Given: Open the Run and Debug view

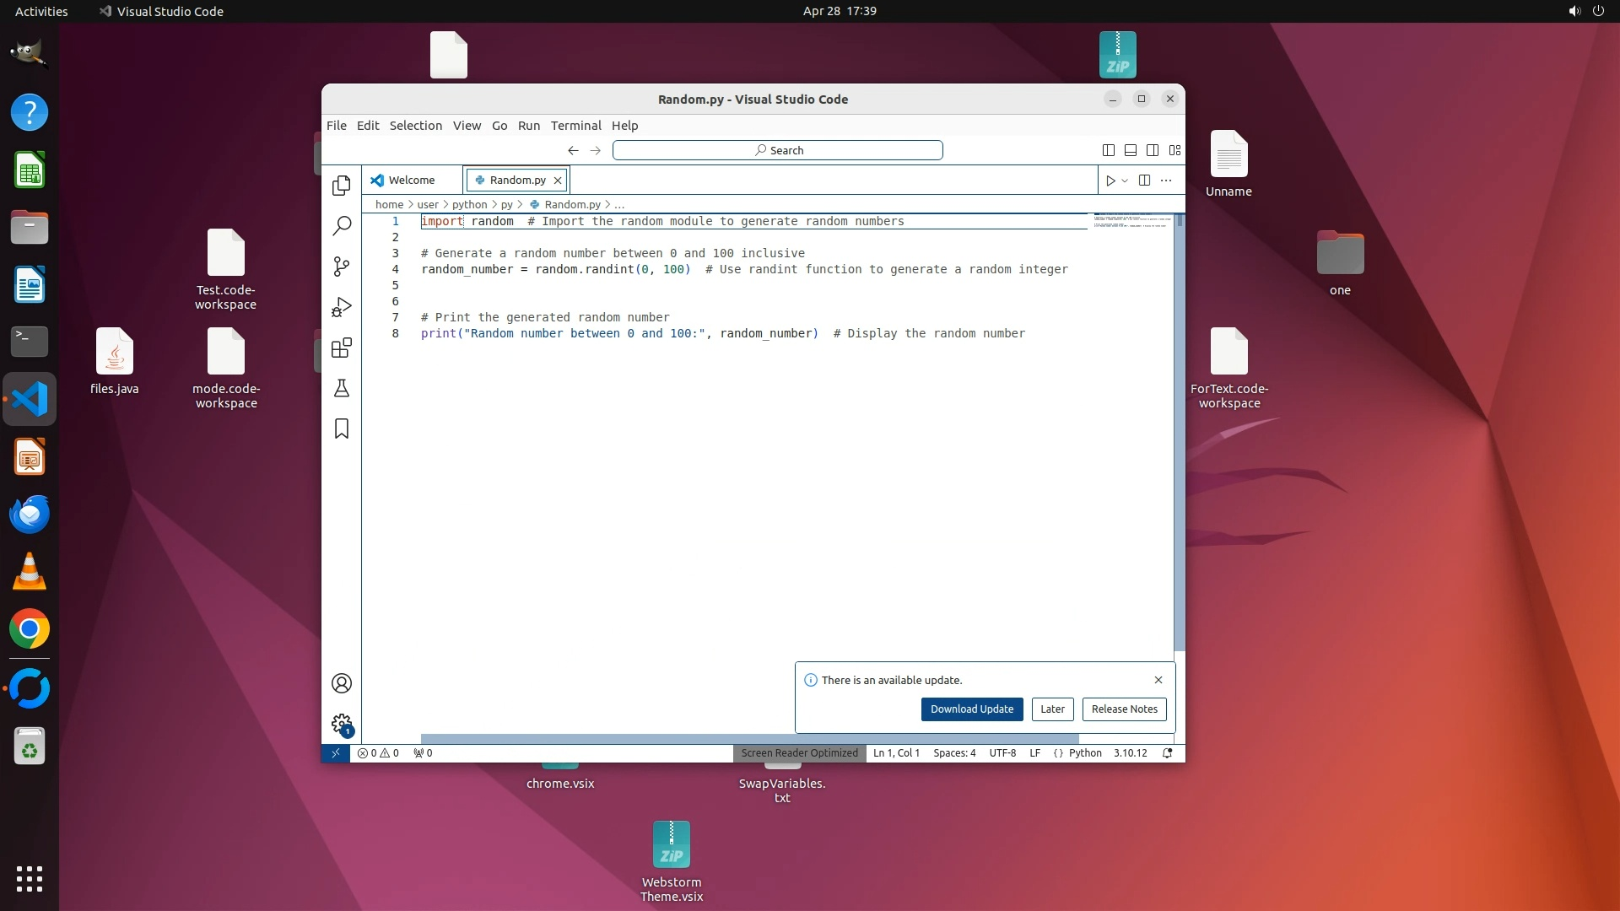Looking at the screenshot, I should click(341, 307).
